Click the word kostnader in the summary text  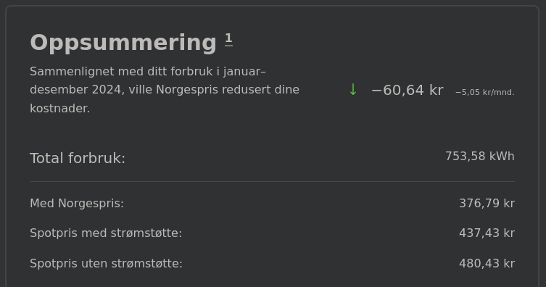[60, 109]
